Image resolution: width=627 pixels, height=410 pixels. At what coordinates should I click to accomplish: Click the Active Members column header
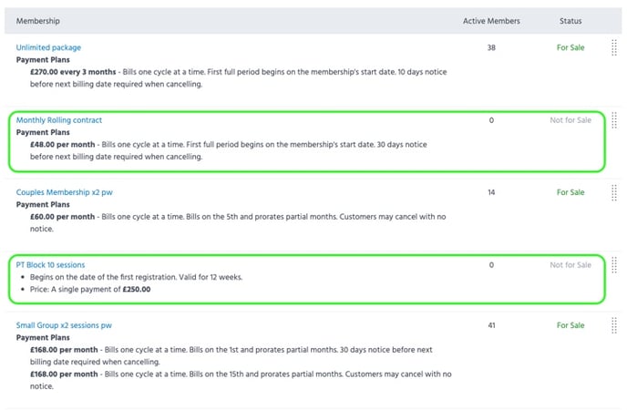pos(491,20)
